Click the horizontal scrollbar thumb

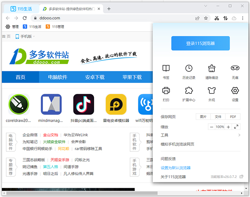[x=82, y=193]
